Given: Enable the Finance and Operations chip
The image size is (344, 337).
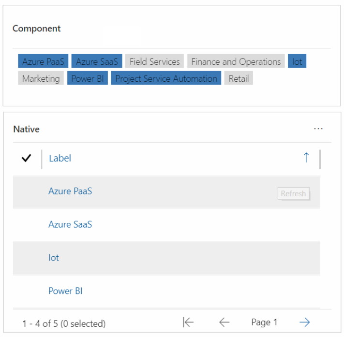Looking at the screenshot, I should coord(236,61).
